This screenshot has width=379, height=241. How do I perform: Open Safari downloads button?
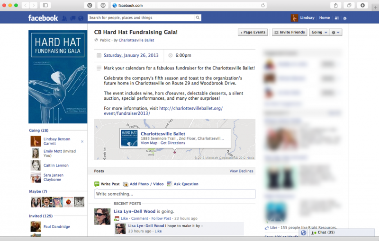point(362,5)
